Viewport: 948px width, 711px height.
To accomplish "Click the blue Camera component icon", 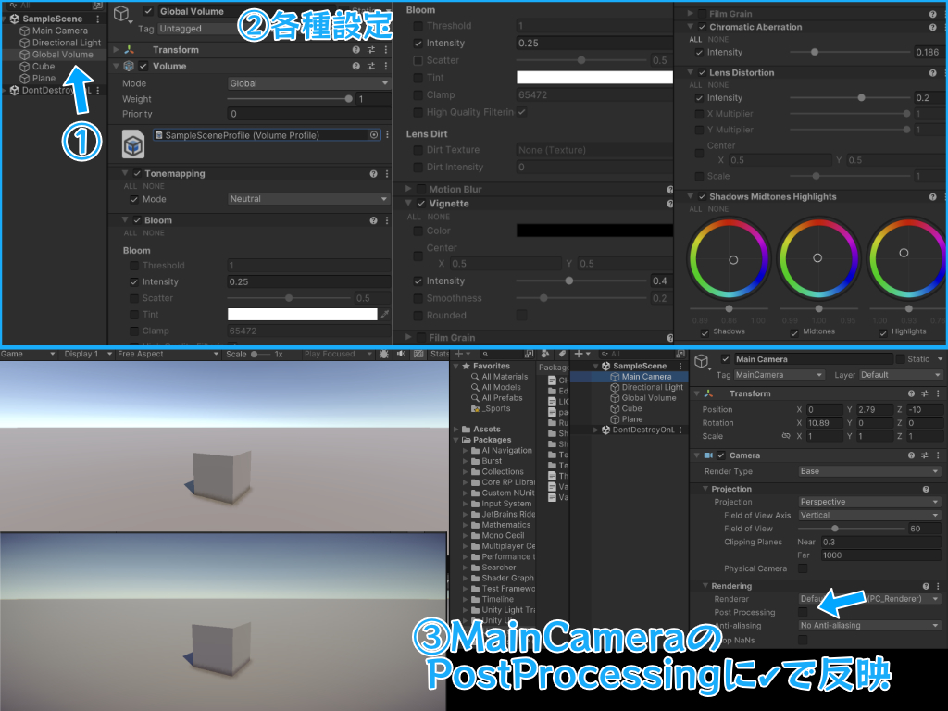I will [x=708, y=455].
